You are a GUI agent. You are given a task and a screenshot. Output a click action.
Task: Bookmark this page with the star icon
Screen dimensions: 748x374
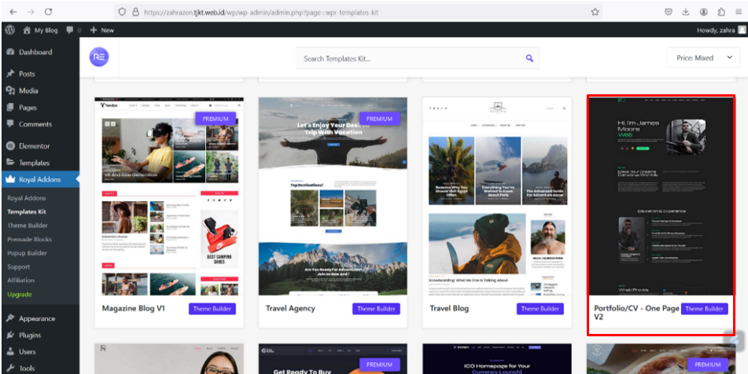tap(595, 12)
